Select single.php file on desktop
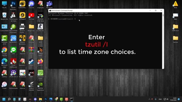 tap(40, 5)
